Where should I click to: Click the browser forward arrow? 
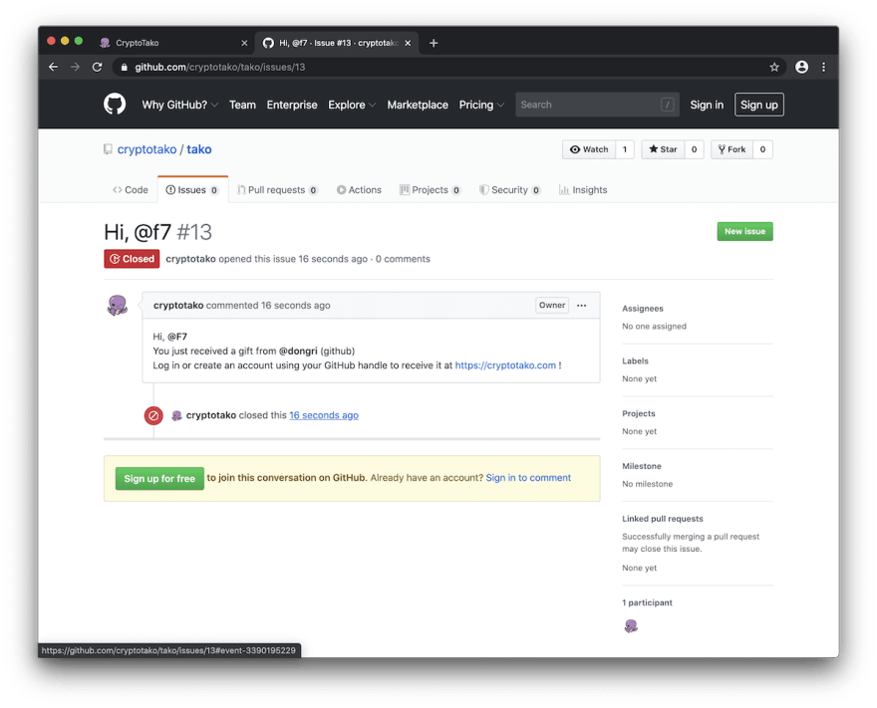coord(75,67)
